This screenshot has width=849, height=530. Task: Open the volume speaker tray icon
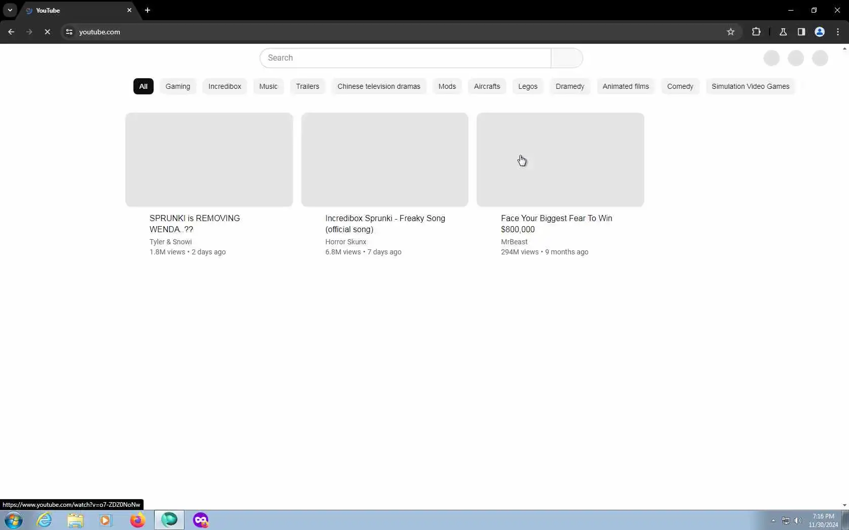798,520
